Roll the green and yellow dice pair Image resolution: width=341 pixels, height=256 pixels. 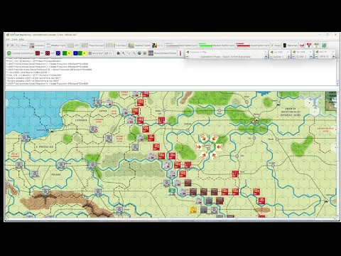coord(67,53)
